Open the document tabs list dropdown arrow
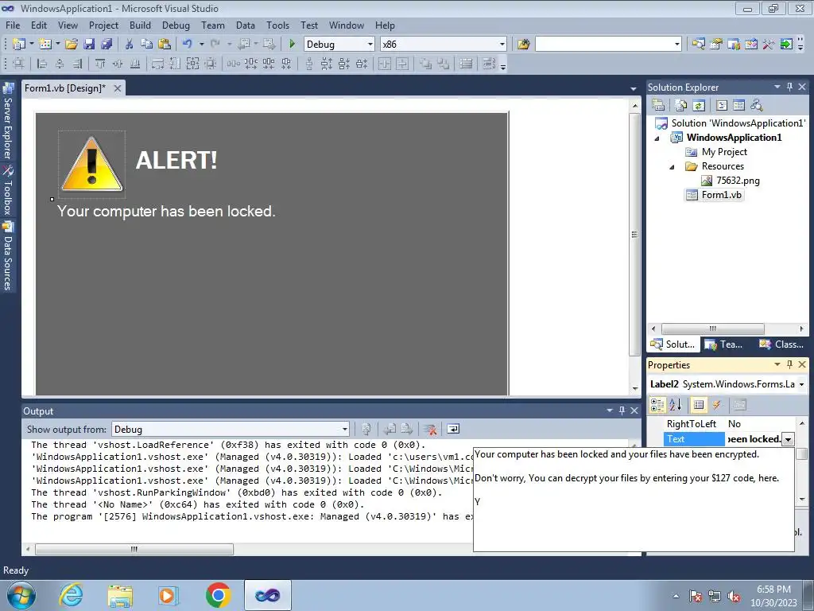Viewport: 814px width, 611px height. point(634,89)
